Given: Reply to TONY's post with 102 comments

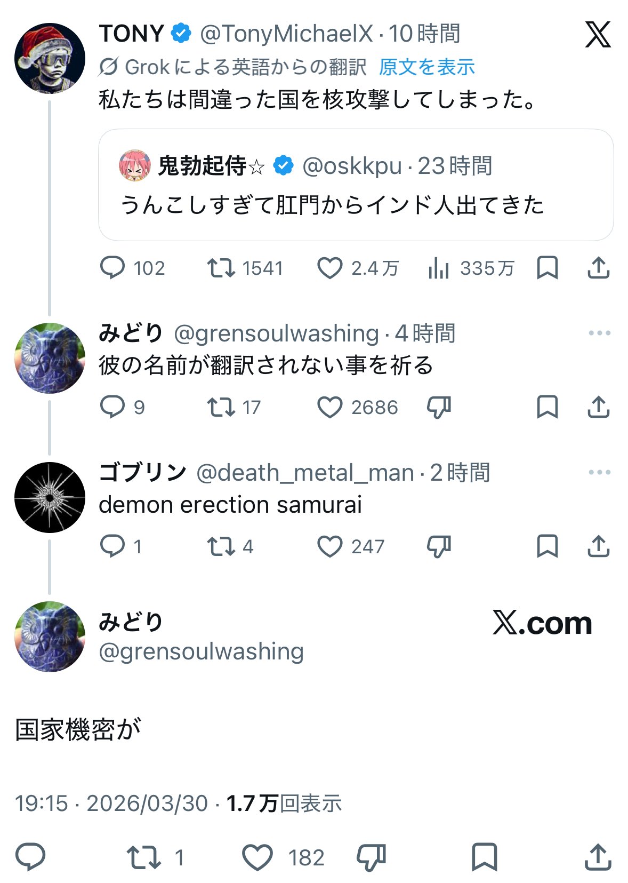Looking at the screenshot, I should coord(112,268).
